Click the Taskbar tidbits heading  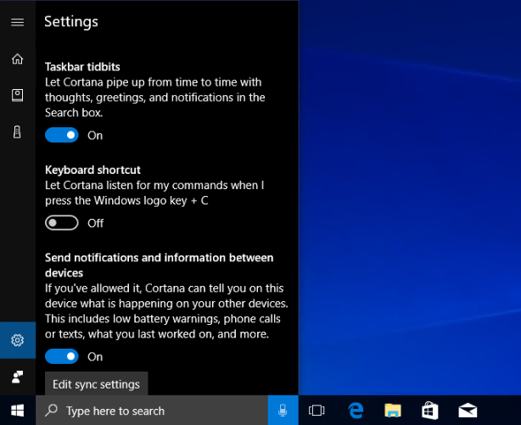(82, 67)
